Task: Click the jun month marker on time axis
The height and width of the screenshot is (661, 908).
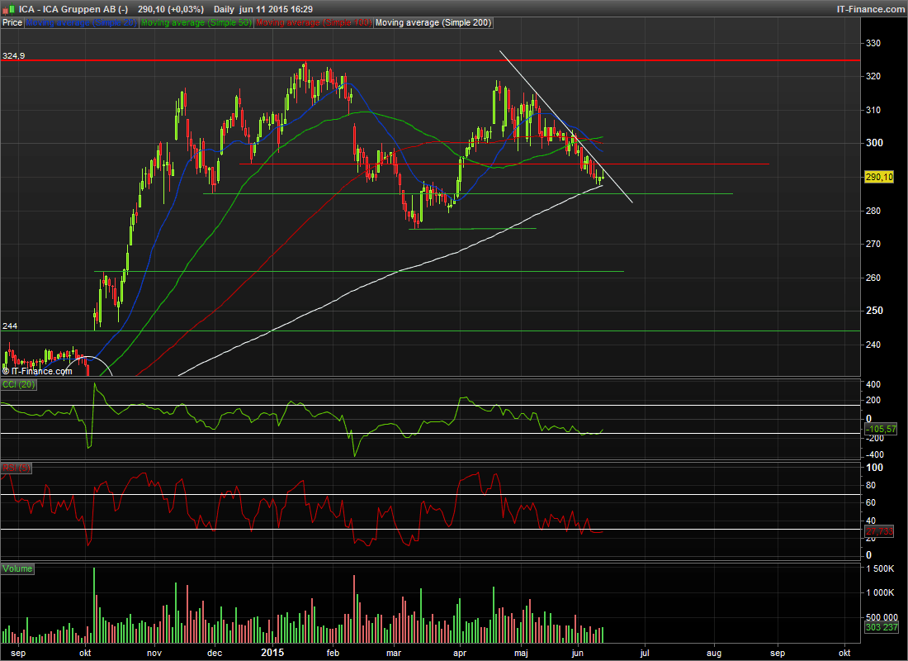Action: click(x=578, y=652)
